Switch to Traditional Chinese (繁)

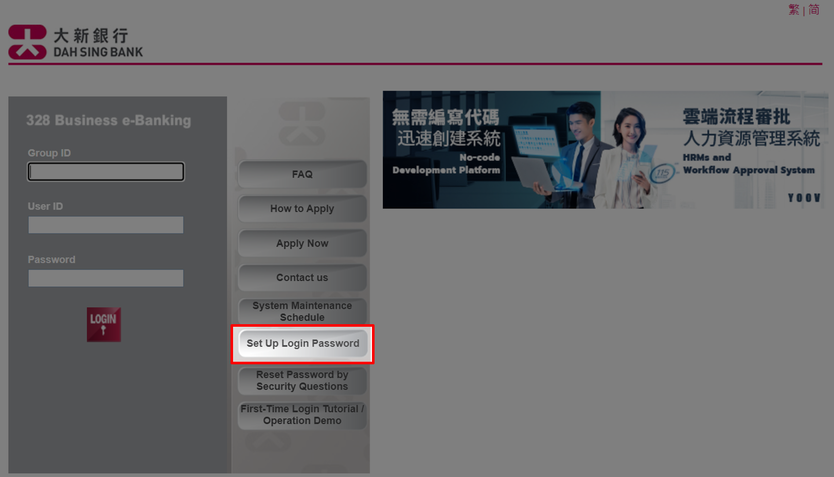coord(794,10)
